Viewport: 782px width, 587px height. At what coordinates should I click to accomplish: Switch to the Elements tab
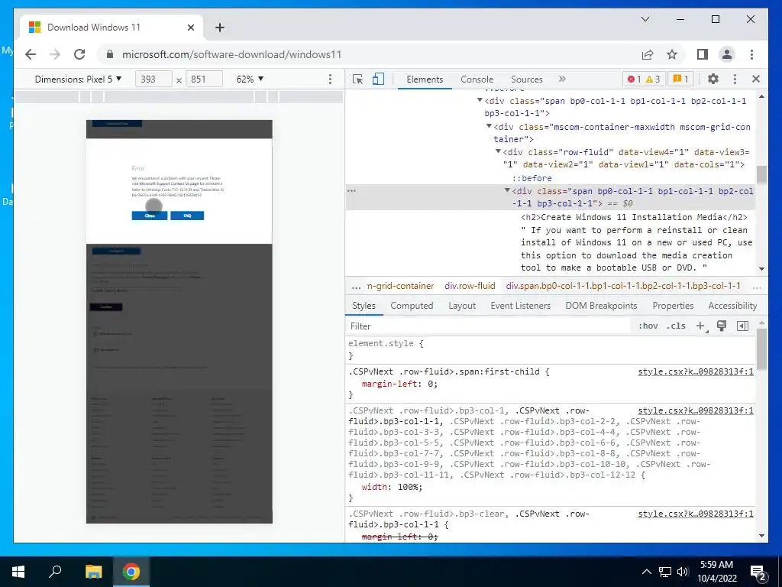coord(425,79)
